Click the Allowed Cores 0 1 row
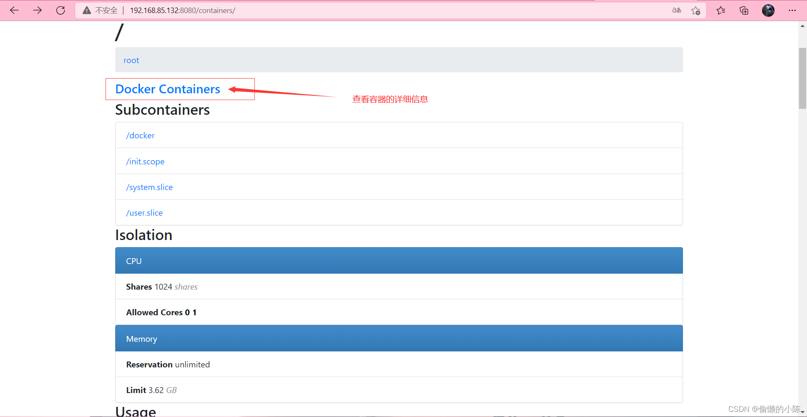The image size is (807, 417). 399,312
